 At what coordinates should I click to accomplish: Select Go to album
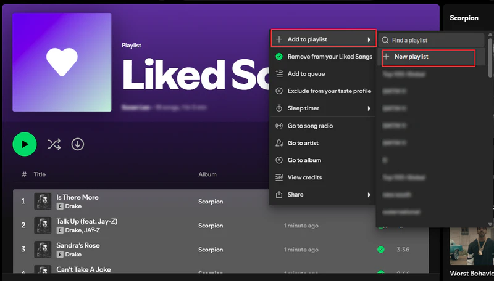(323, 160)
